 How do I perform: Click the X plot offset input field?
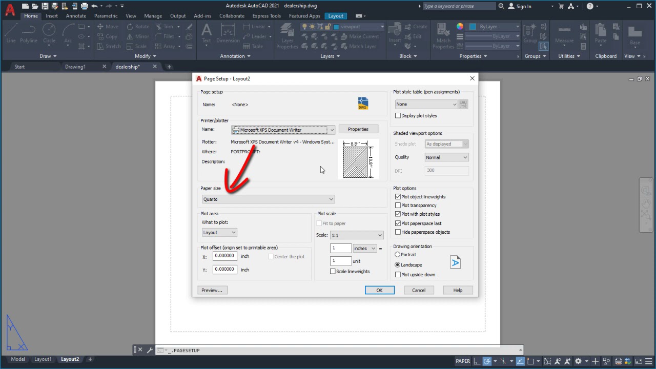(225, 256)
